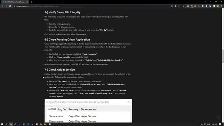Open the Photoshop taskbar icon
The width and height of the screenshot is (224, 126).
tap(20, 124)
